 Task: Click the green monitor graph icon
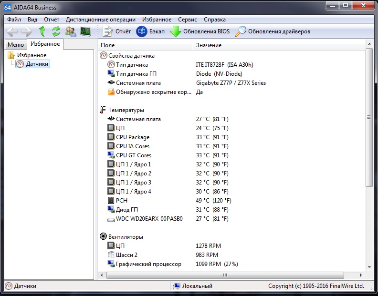click(85, 31)
